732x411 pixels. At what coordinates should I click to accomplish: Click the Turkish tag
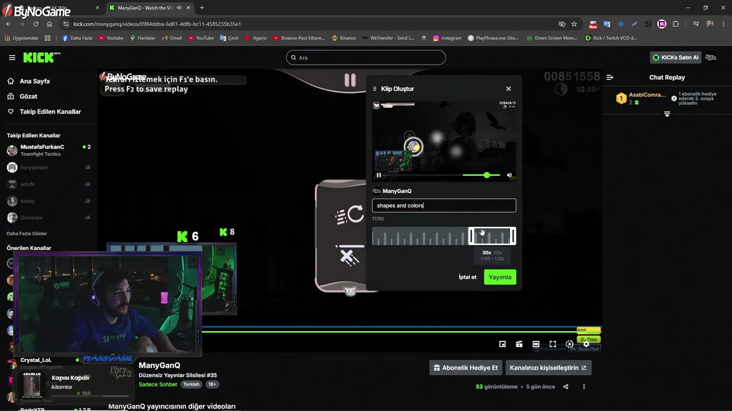pos(191,384)
